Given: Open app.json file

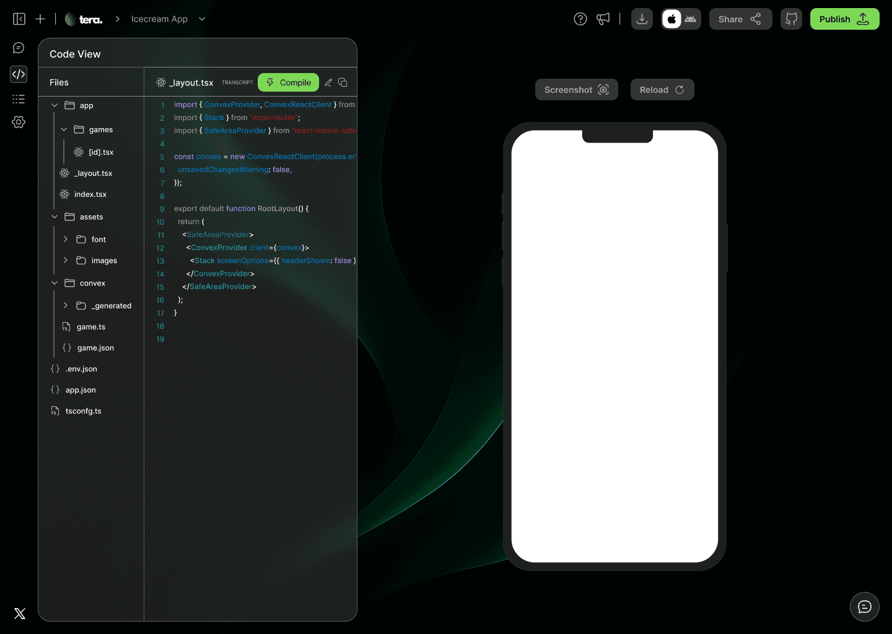Looking at the screenshot, I should coord(73,390).
